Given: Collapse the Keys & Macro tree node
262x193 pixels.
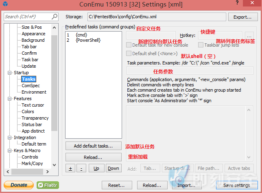Looking at the screenshot, I should point(9,151).
